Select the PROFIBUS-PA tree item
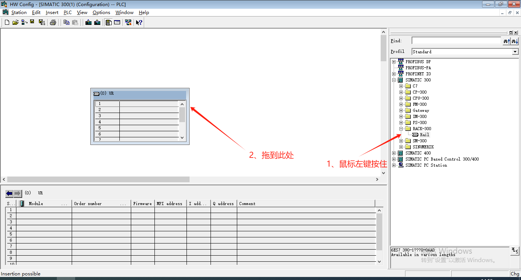Screen dimensions: 521x280 (x=418, y=68)
